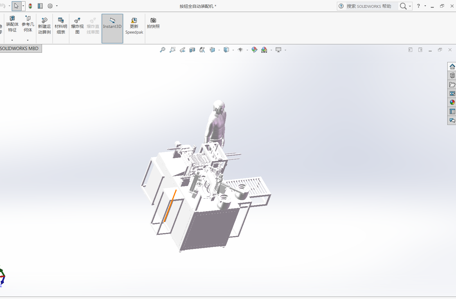Expand the Display Style dropdown arrow
The width and height of the screenshot is (456, 299).
point(233,50)
